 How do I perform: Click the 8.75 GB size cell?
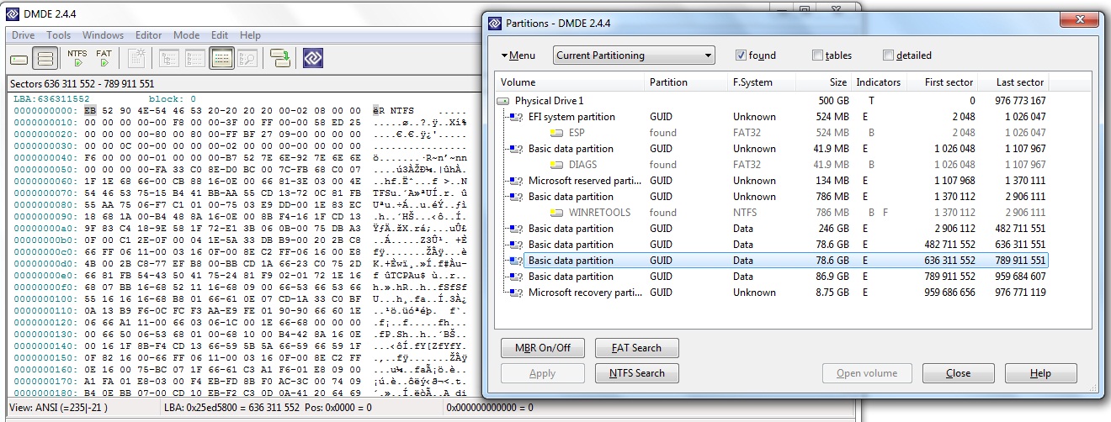tap(829, 293)
